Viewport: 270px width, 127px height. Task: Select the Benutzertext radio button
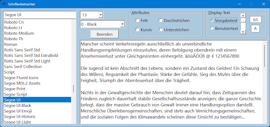[x=212, y=28]
